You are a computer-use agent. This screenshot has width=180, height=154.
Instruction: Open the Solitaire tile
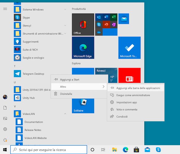(83, 106)
